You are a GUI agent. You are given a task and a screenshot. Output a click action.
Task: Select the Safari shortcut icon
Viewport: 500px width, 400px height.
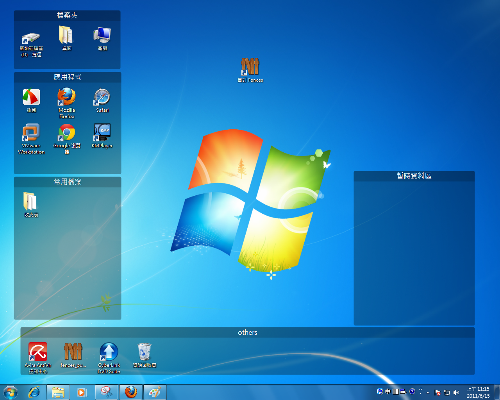[x=102, y=100]
